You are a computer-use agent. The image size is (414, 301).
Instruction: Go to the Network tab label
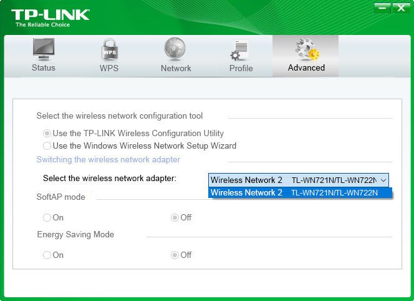point(176,68)
